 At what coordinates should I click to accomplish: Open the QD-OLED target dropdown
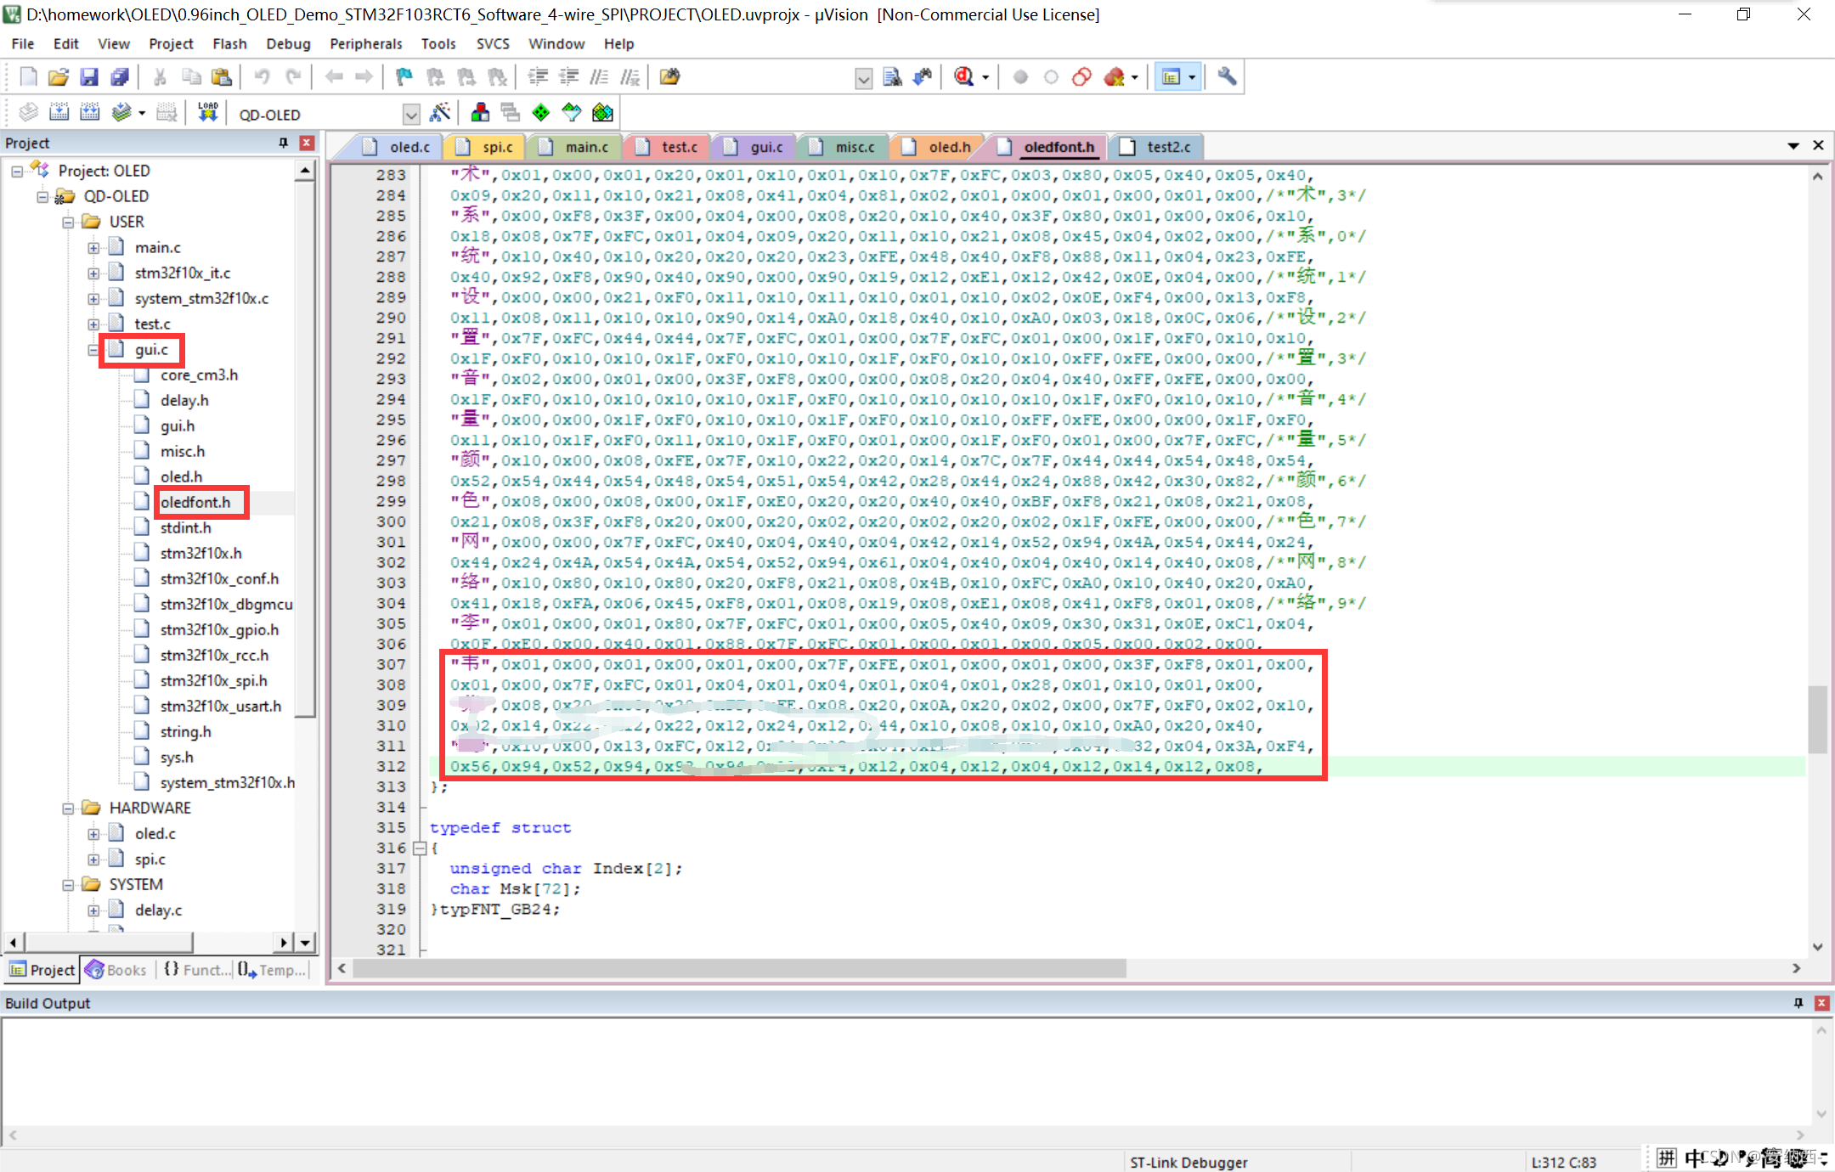[411, 115]
